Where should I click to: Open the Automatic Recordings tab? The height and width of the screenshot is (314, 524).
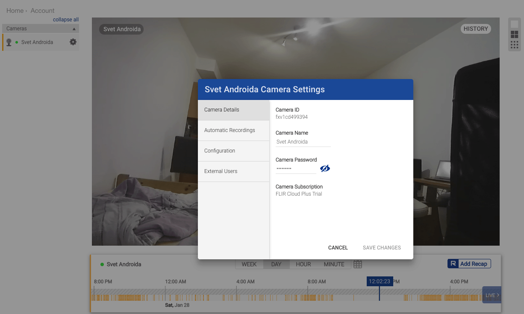pyautogui.click(x=234, y=130)
